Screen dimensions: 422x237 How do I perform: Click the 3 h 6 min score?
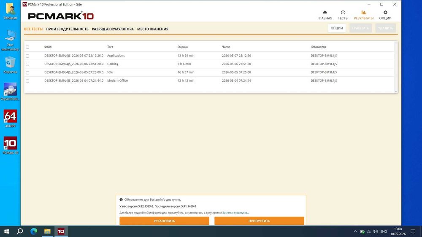184,64
